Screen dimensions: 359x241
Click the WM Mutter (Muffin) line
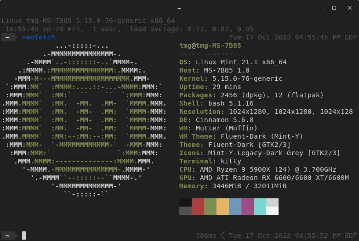pyautogui.click(x=218, y=128)
